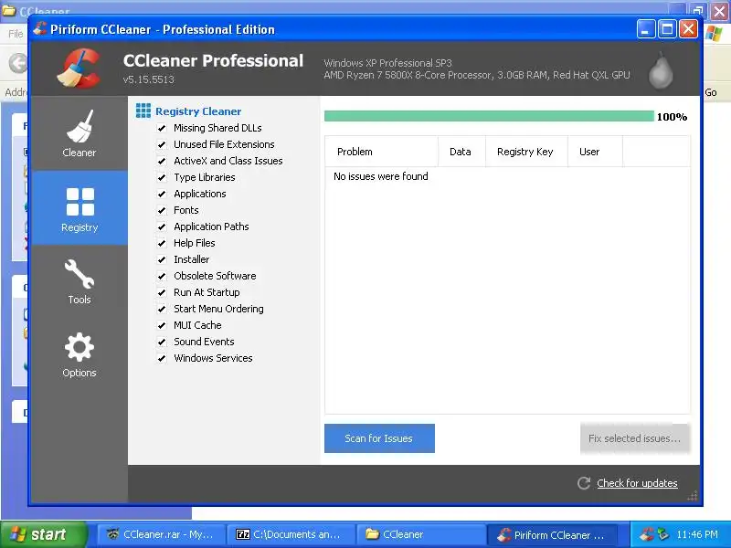Toggle Obsolete Software checkbox

click(162, 276)
